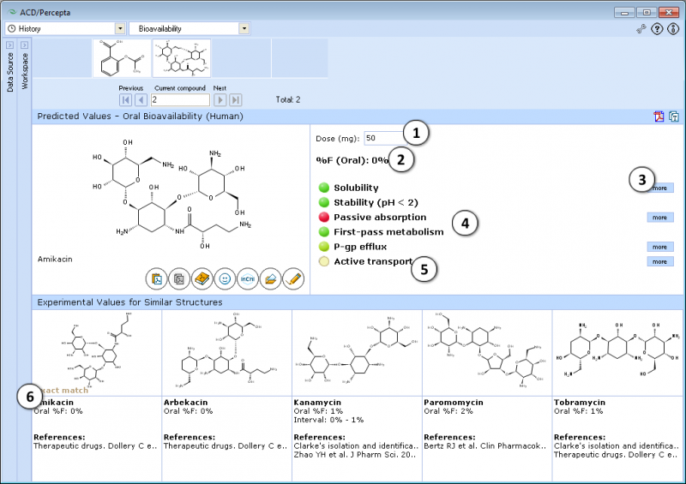The image size is (686, 484).
Task: Jump to the first compound arrow
Action: (x=124, y=100)
